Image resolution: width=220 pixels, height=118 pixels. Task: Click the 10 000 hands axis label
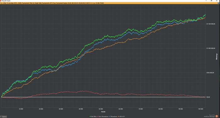coord(21,109)
